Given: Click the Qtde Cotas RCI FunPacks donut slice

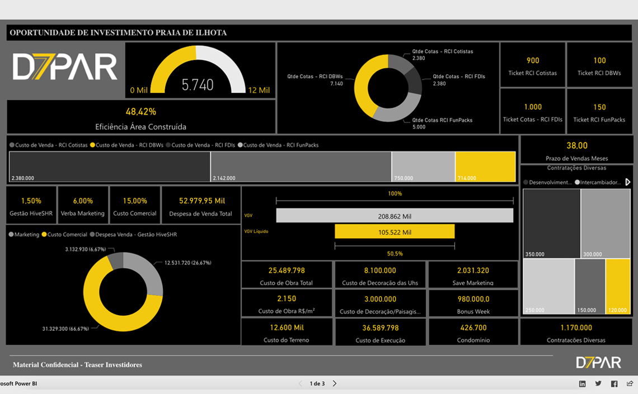Looking at the screenshot, I should (x=397, y=109).
